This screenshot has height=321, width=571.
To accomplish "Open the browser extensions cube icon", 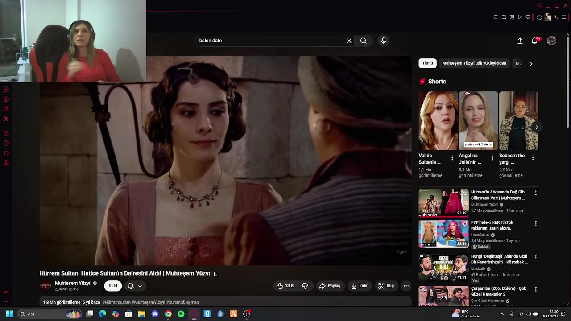I will click(x=539, y=17).
